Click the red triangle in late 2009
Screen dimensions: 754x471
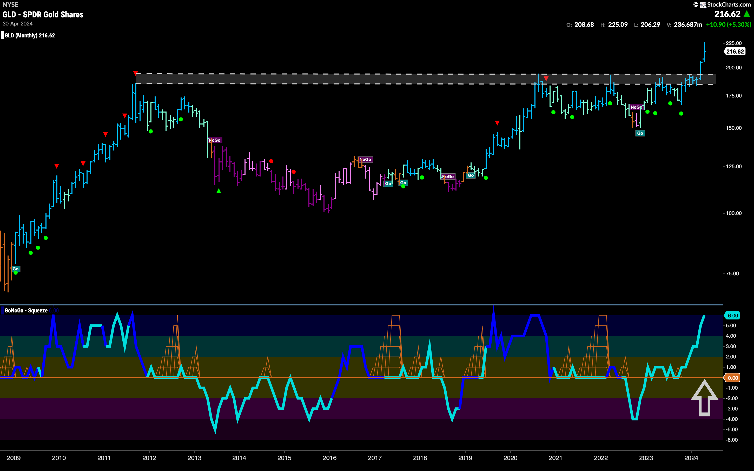[56, 166]
